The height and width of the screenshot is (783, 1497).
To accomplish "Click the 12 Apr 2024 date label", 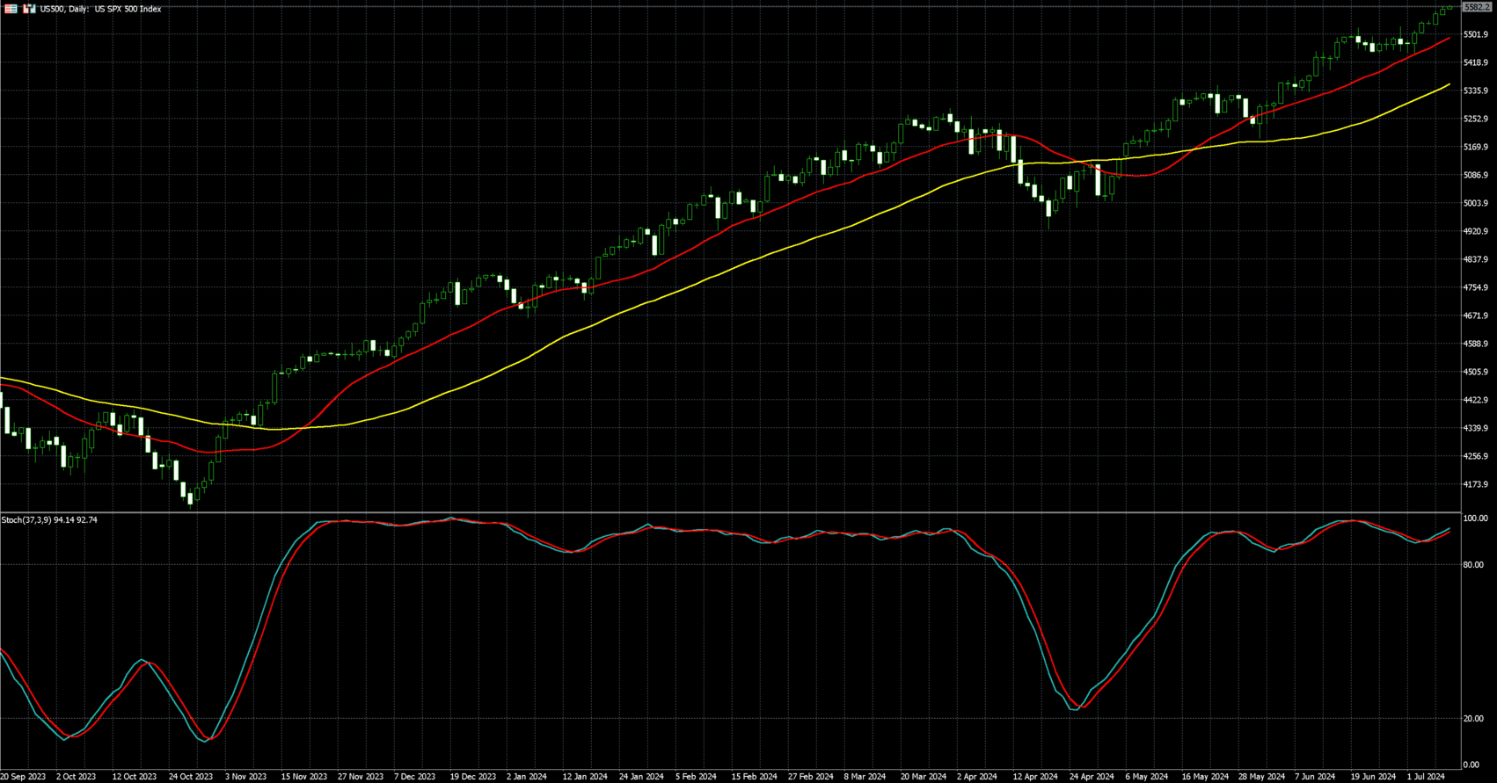I will coord(1034,777).
